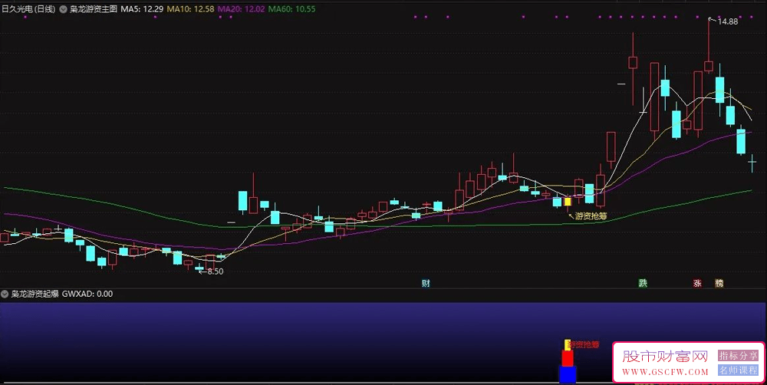Open the red 涨 event marker
The height and width of the screenshot is (385, 767).
point(697,283)
